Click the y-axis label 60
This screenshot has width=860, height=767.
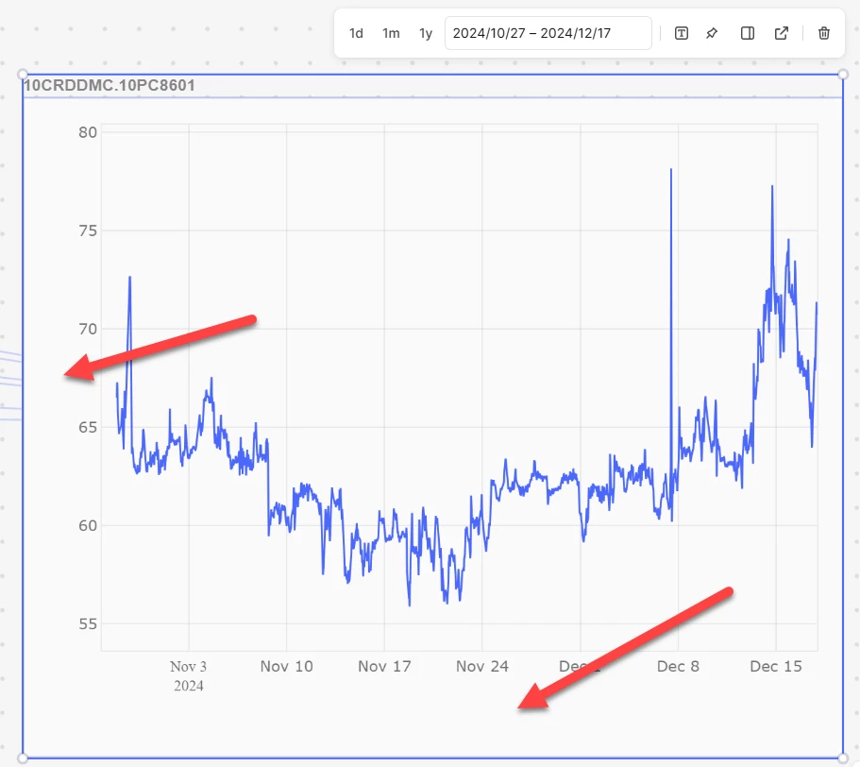(x=88, y=525)
